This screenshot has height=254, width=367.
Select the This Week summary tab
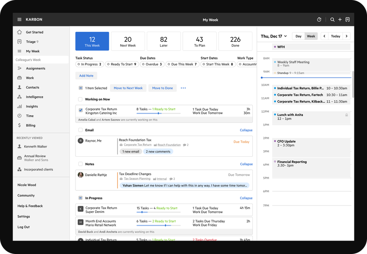pyautogui.click(x=92, y=41)
